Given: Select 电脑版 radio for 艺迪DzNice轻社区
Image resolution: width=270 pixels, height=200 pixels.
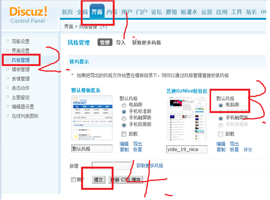Looking at the screenshot, I should click(x=221, y=105).
